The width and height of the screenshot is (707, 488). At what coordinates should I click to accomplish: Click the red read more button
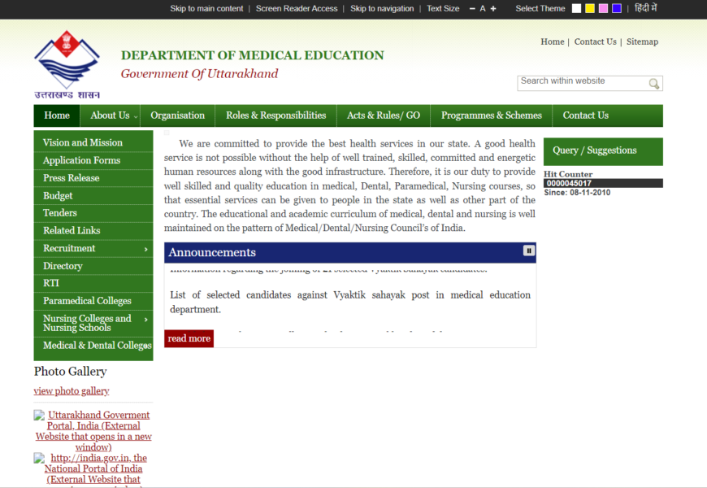click(x=189, y=338)
